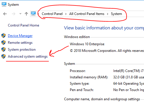Viewport: 144px width, 104px height.
Task: Click the 'Windows 10 Enterprise' text
Action: pyautogui.click(x=87, y=44)
